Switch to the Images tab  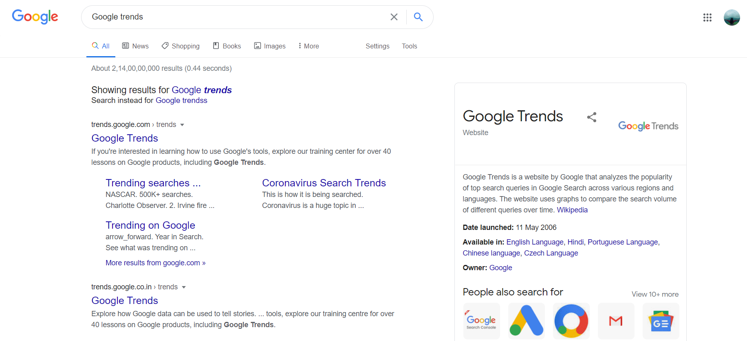(x=270, y=46)
